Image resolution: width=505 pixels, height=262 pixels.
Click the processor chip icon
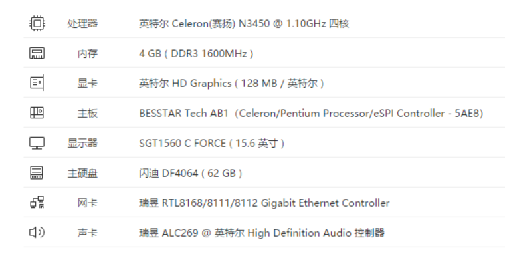[37, 23]
